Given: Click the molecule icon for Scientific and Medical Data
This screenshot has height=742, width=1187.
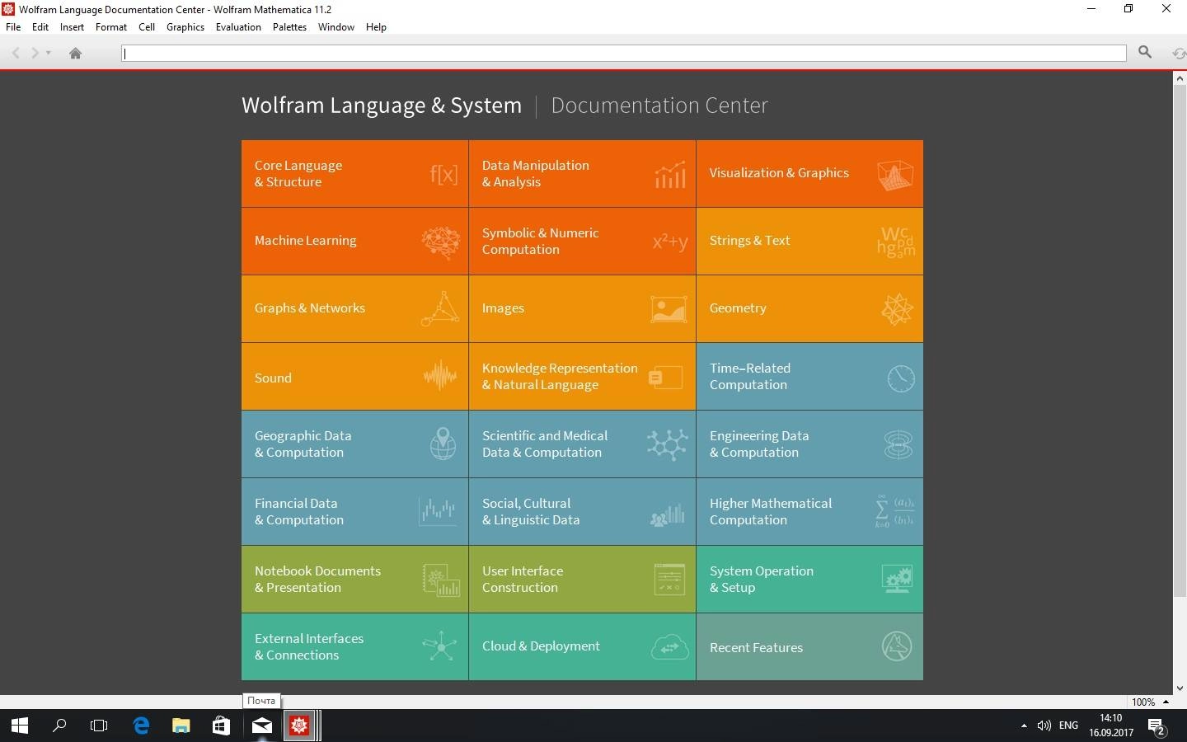Looking at the screenshot, I should point(668,444).
